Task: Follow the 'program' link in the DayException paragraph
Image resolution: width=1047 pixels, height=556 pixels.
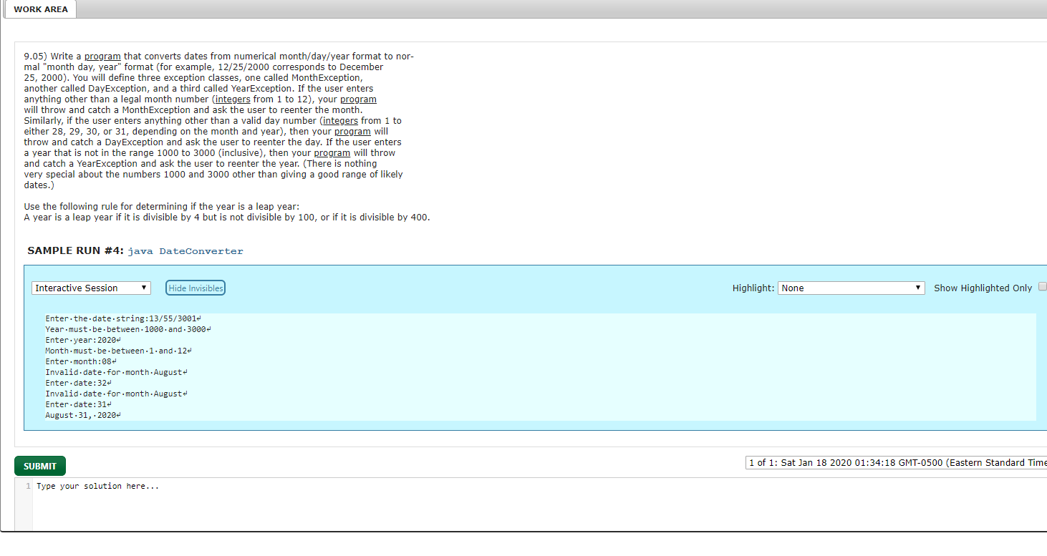Action: coord(352,131)
